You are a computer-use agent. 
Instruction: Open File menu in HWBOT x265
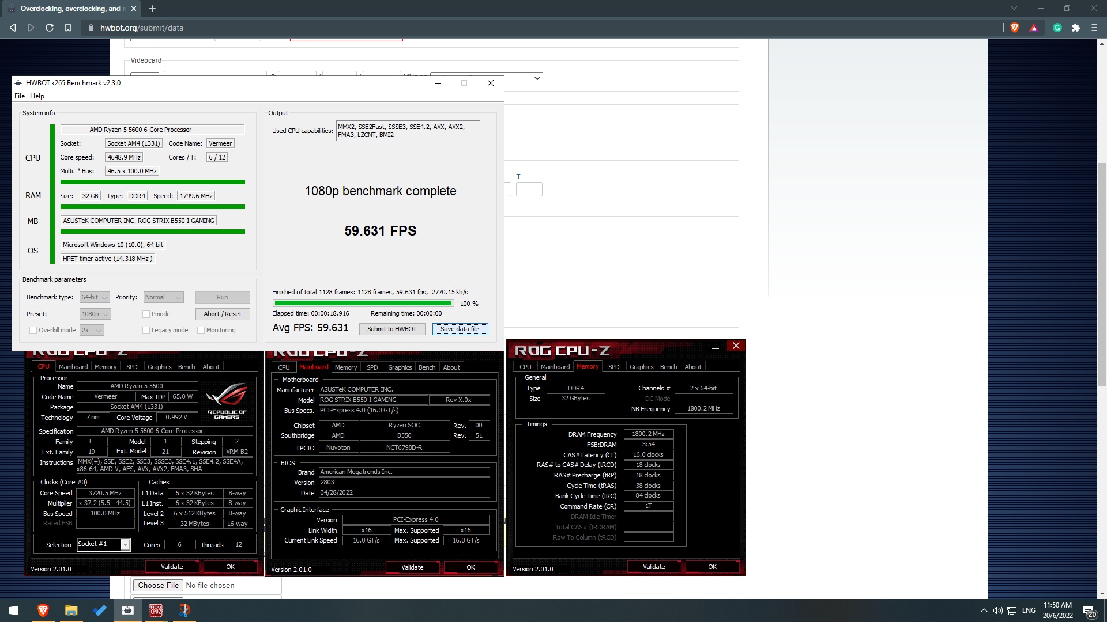pos(20,96)
